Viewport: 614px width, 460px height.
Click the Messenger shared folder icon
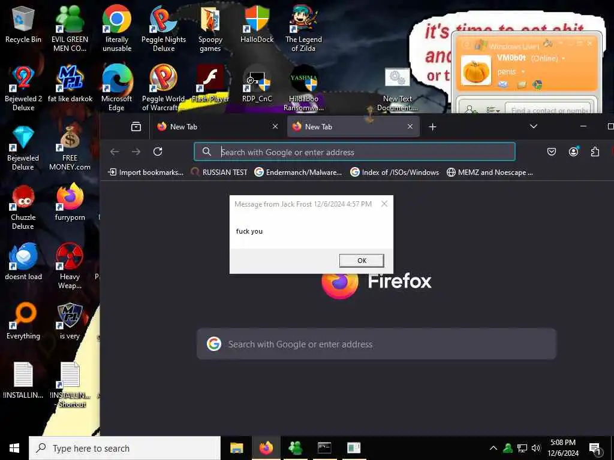521,84
